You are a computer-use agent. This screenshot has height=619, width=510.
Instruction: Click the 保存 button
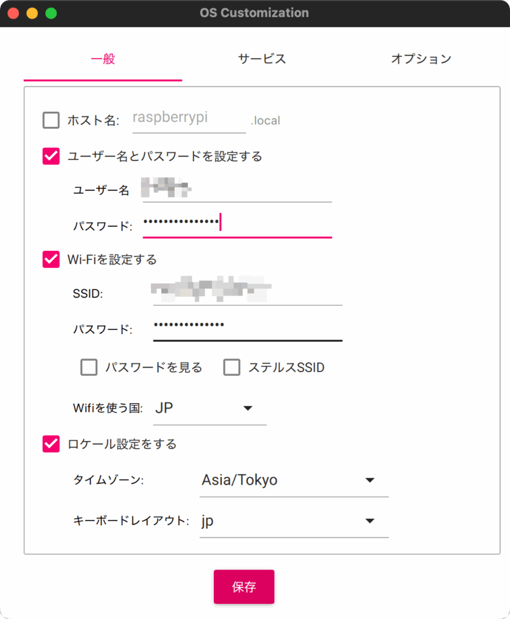[x=244, y=586]
